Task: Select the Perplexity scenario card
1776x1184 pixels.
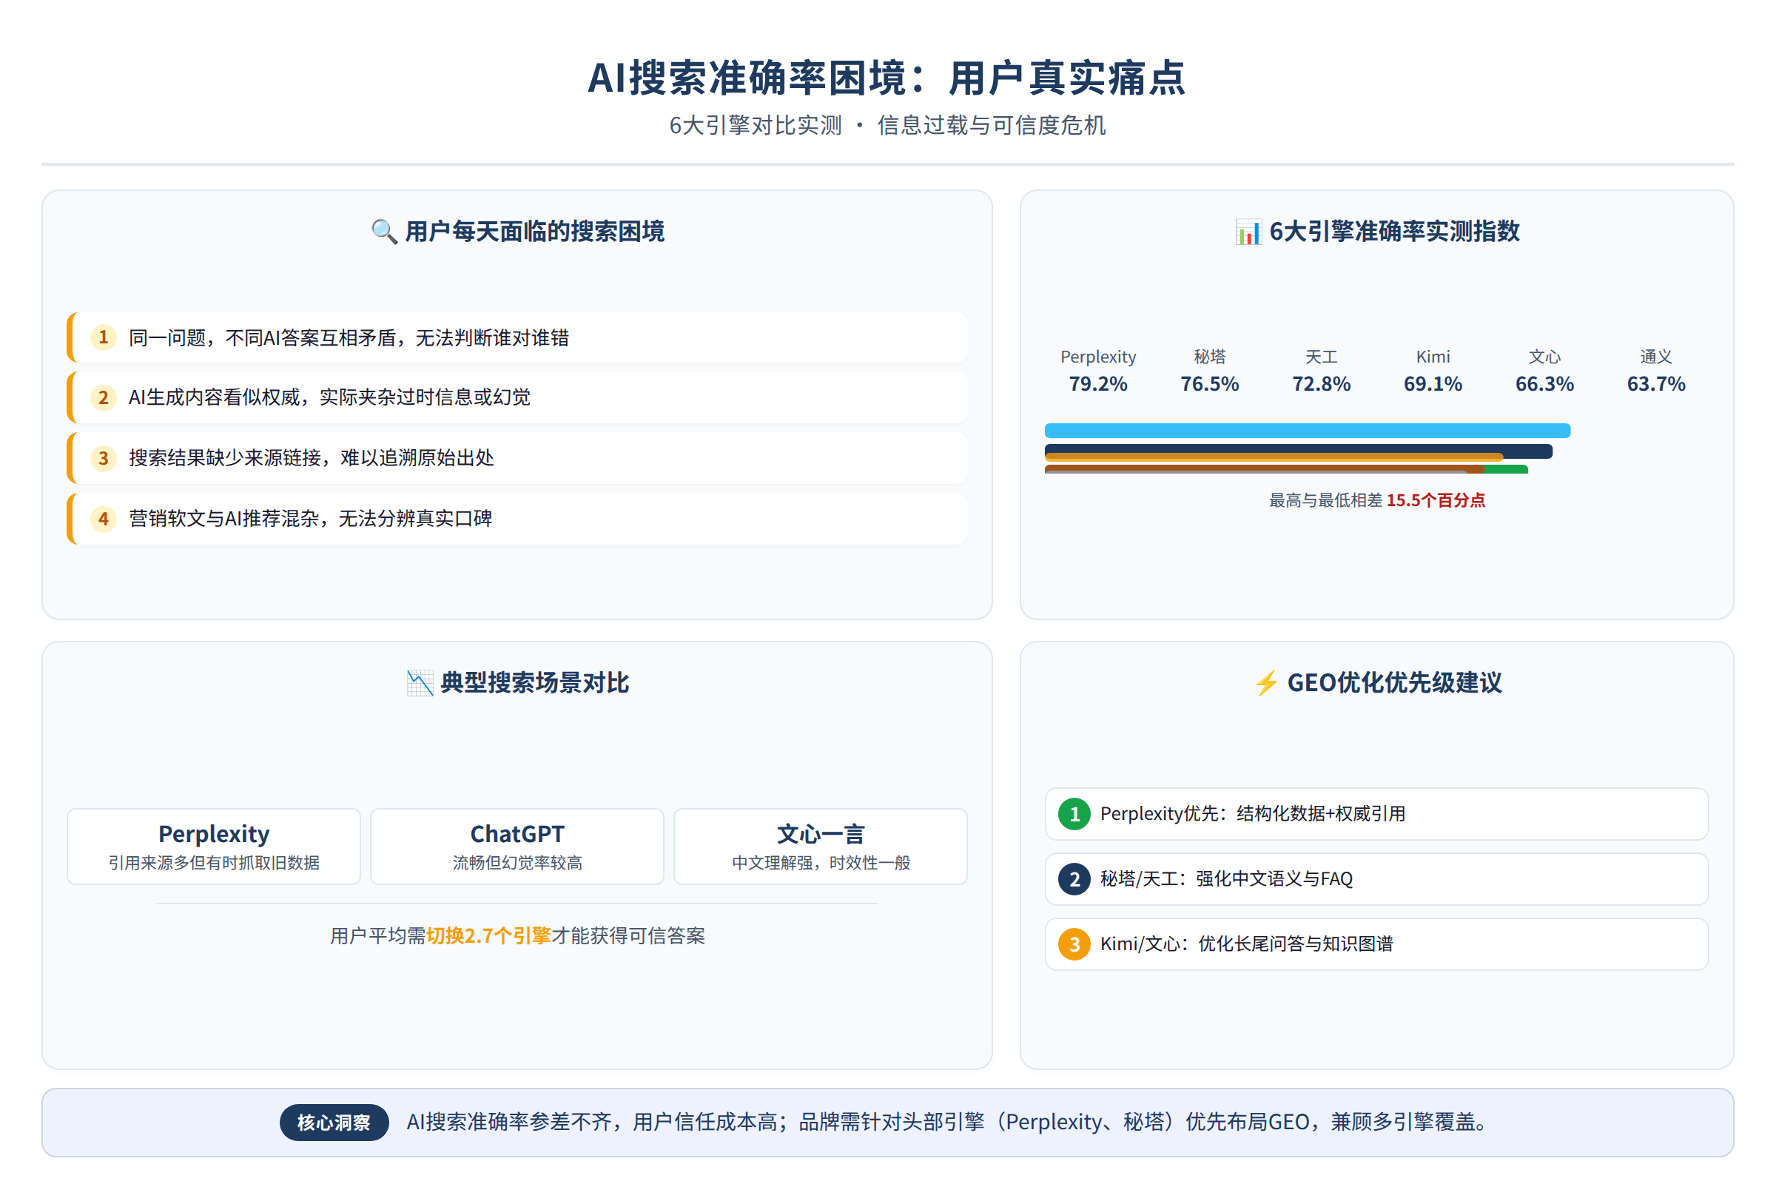Action: click(x=214, y=847)
